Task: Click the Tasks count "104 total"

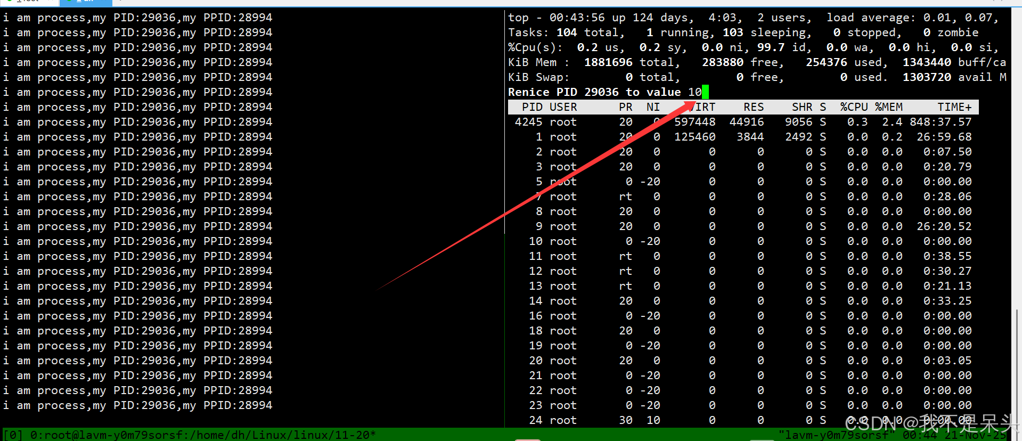Action: coord(588,32)
